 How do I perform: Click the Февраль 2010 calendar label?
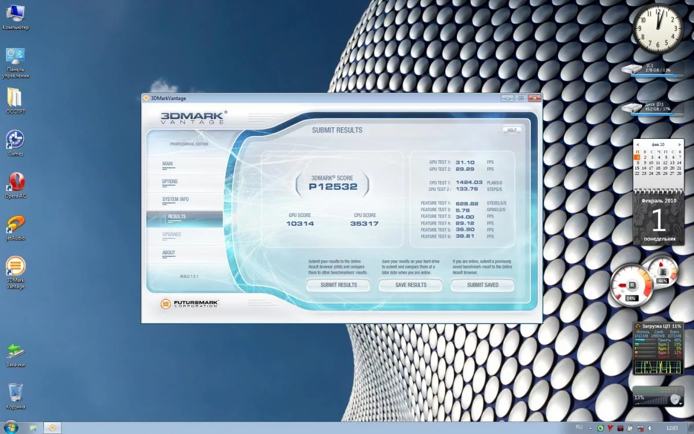[659, 200]
